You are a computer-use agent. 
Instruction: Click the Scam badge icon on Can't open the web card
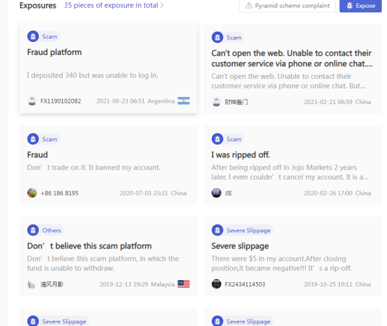pos(217,37)
